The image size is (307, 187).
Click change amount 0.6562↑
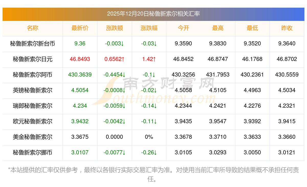114,59
